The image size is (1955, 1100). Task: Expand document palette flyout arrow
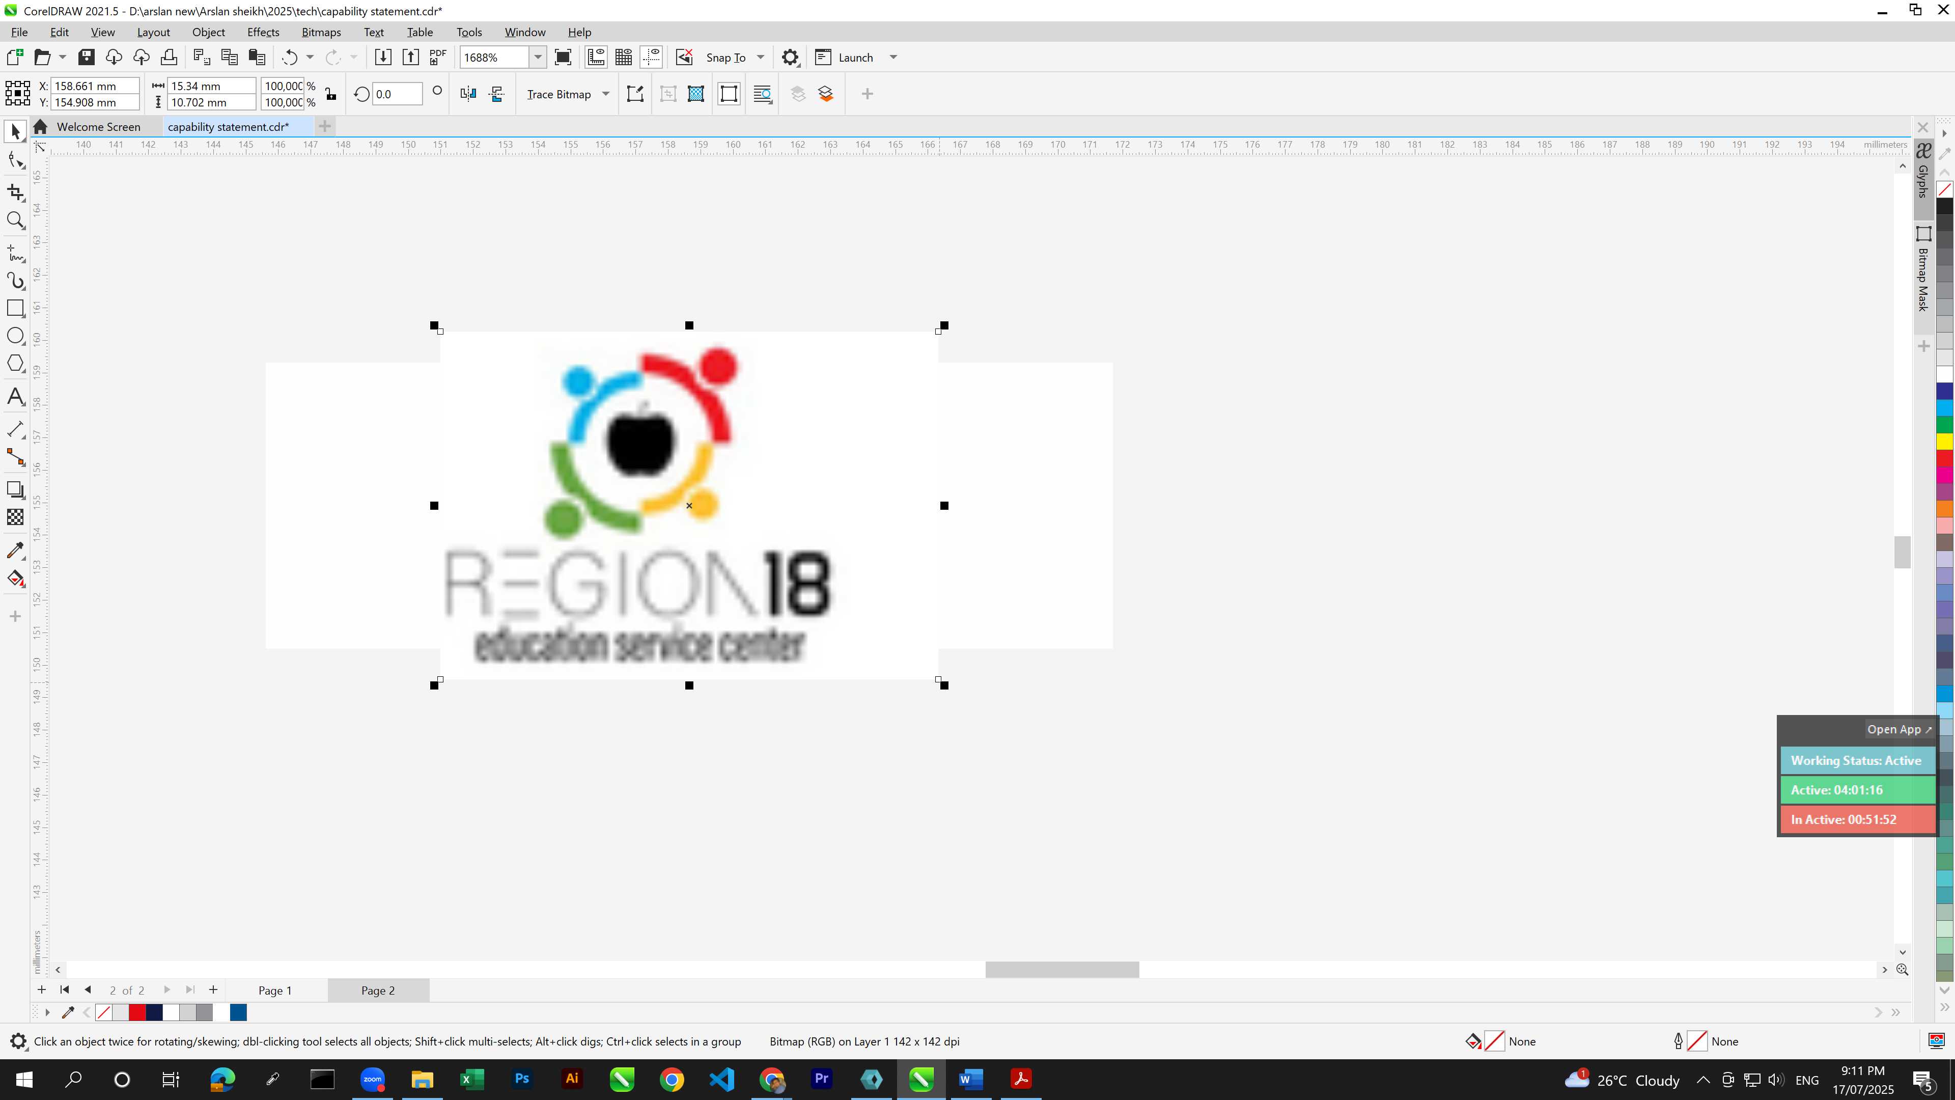pos(47,1013)
